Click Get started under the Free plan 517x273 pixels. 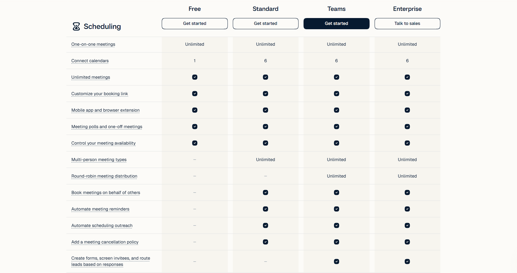(195, 24)
